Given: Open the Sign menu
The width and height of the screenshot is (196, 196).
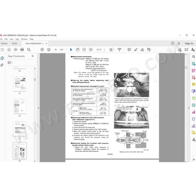Looking at the screenshot, I should [17, 39].
